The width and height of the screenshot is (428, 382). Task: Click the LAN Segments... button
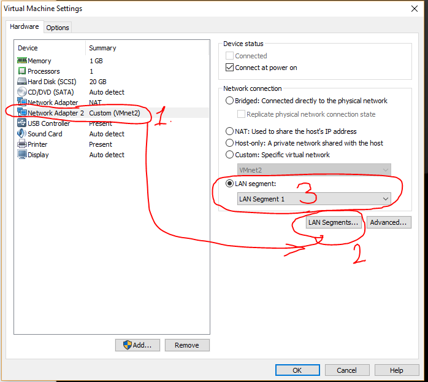pos(334,222)
